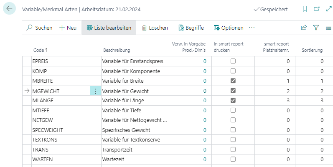Toggle Liste bearbeiten mode

pos(109,28)
